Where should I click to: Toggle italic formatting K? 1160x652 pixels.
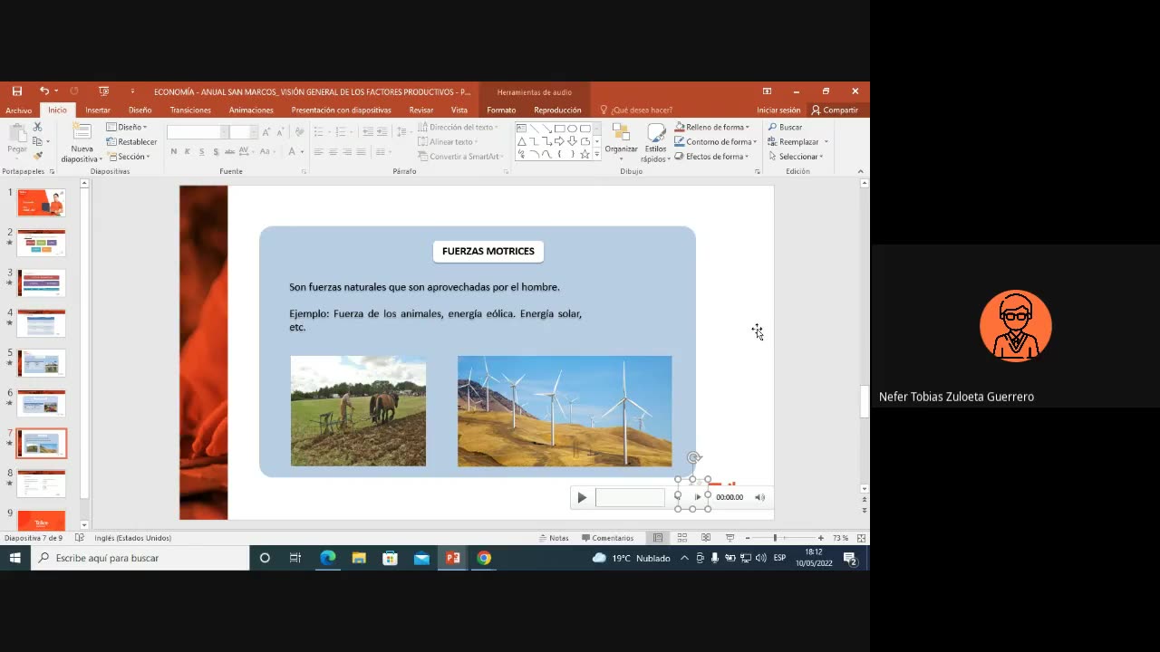(x=186, y=152)
